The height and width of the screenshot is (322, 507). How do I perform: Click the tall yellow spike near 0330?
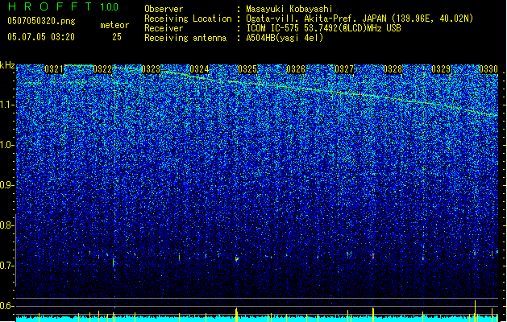475,309
